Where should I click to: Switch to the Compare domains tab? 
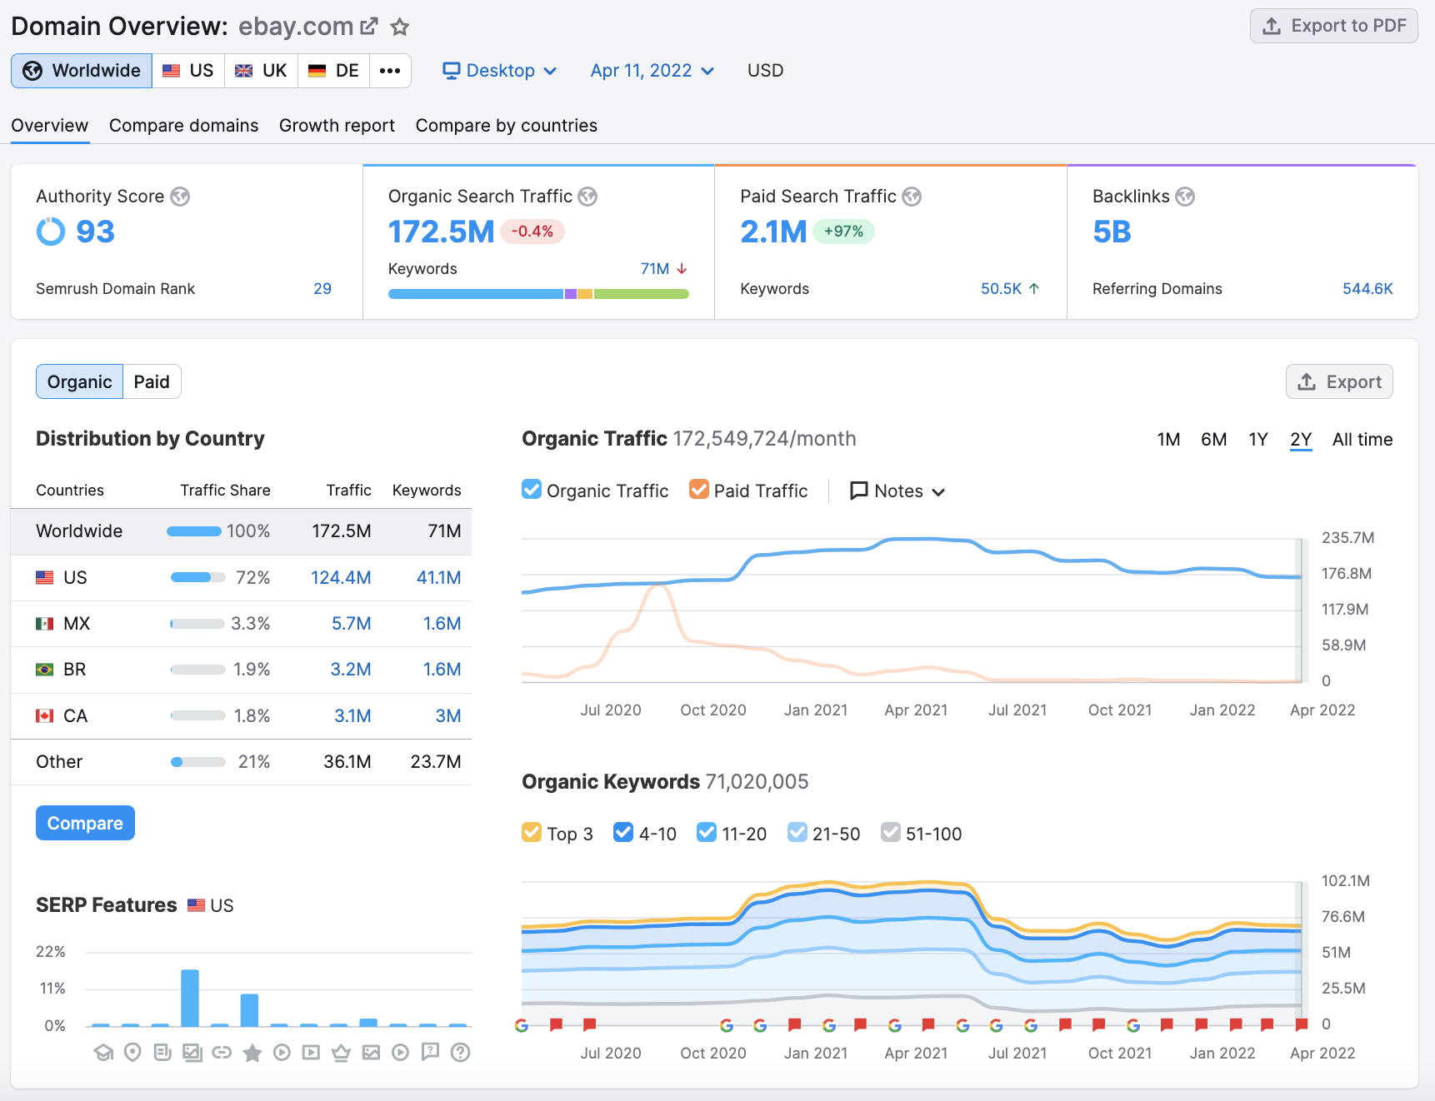[184, 126]
